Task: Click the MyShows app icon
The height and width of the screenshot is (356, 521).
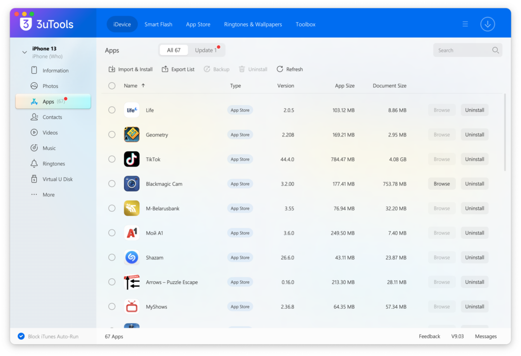Action: point(132,307)
